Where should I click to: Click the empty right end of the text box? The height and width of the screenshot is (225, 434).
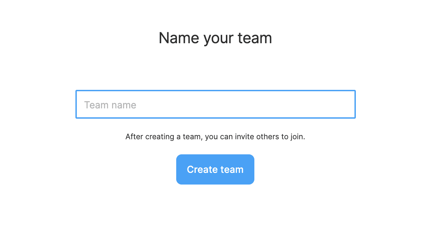point(336,104)
